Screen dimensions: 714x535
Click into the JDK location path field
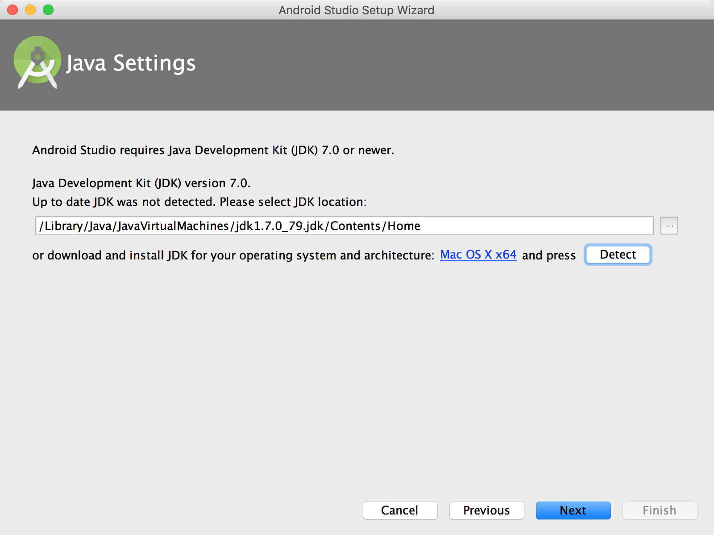pyautogui.click(x=344, y=226)
